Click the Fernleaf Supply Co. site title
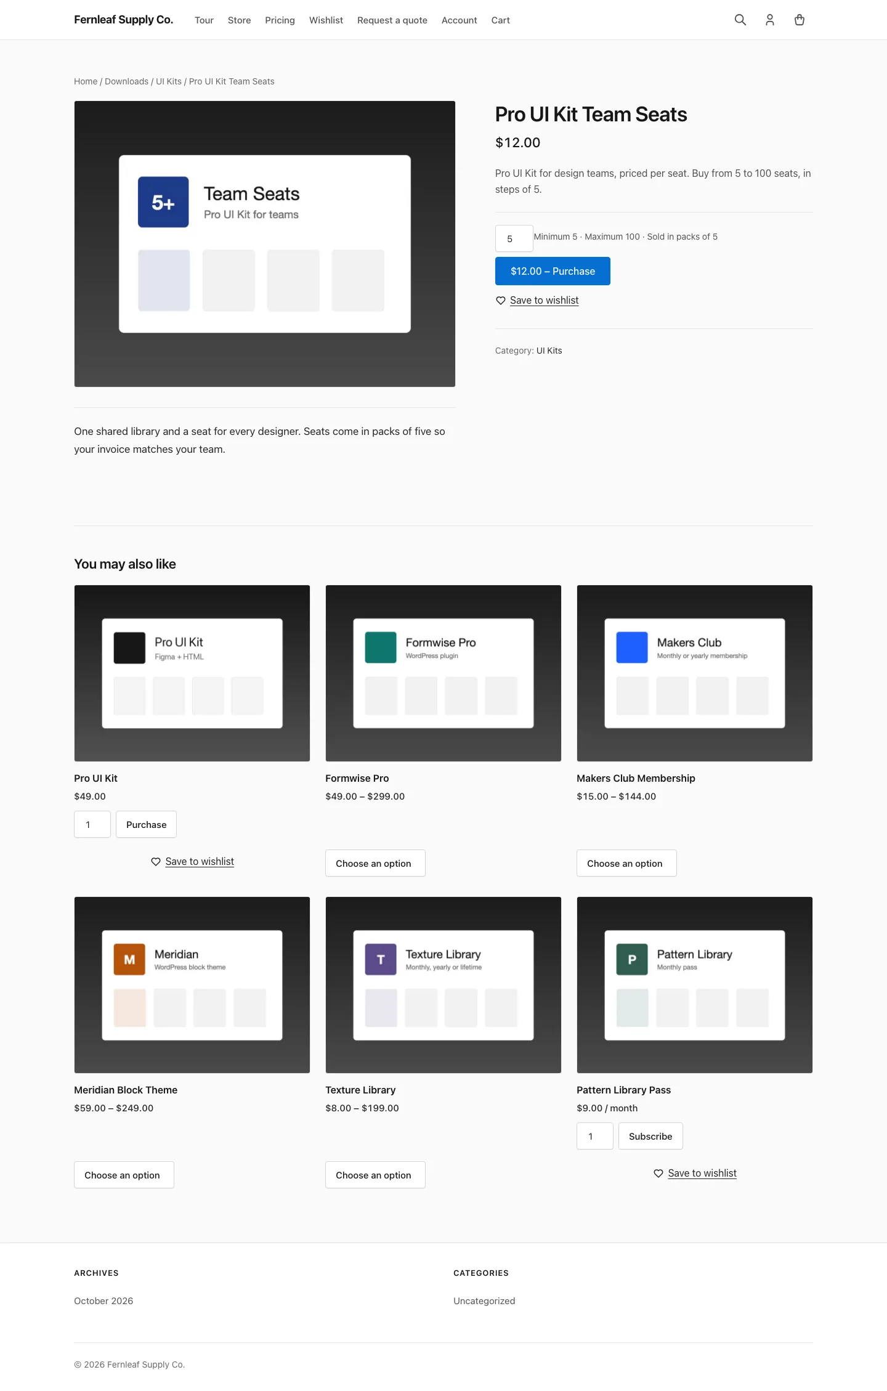The image size is (887, 1391). (124, 20)
